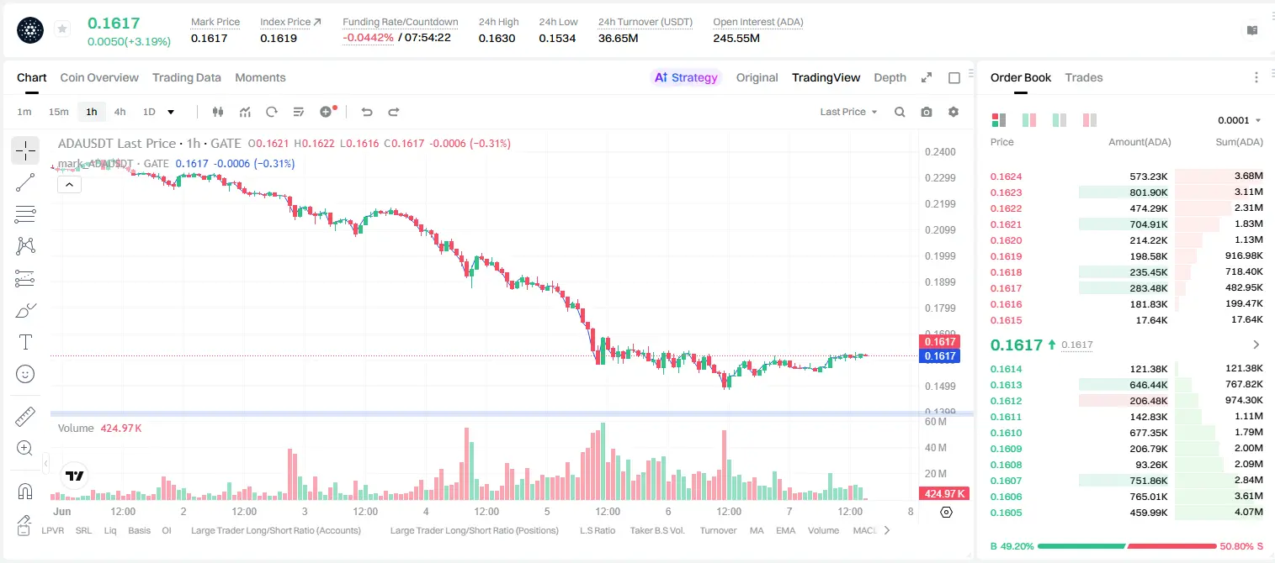Select the text annotation tool
Screen dimensions: 1275x563
pos(25,342)
